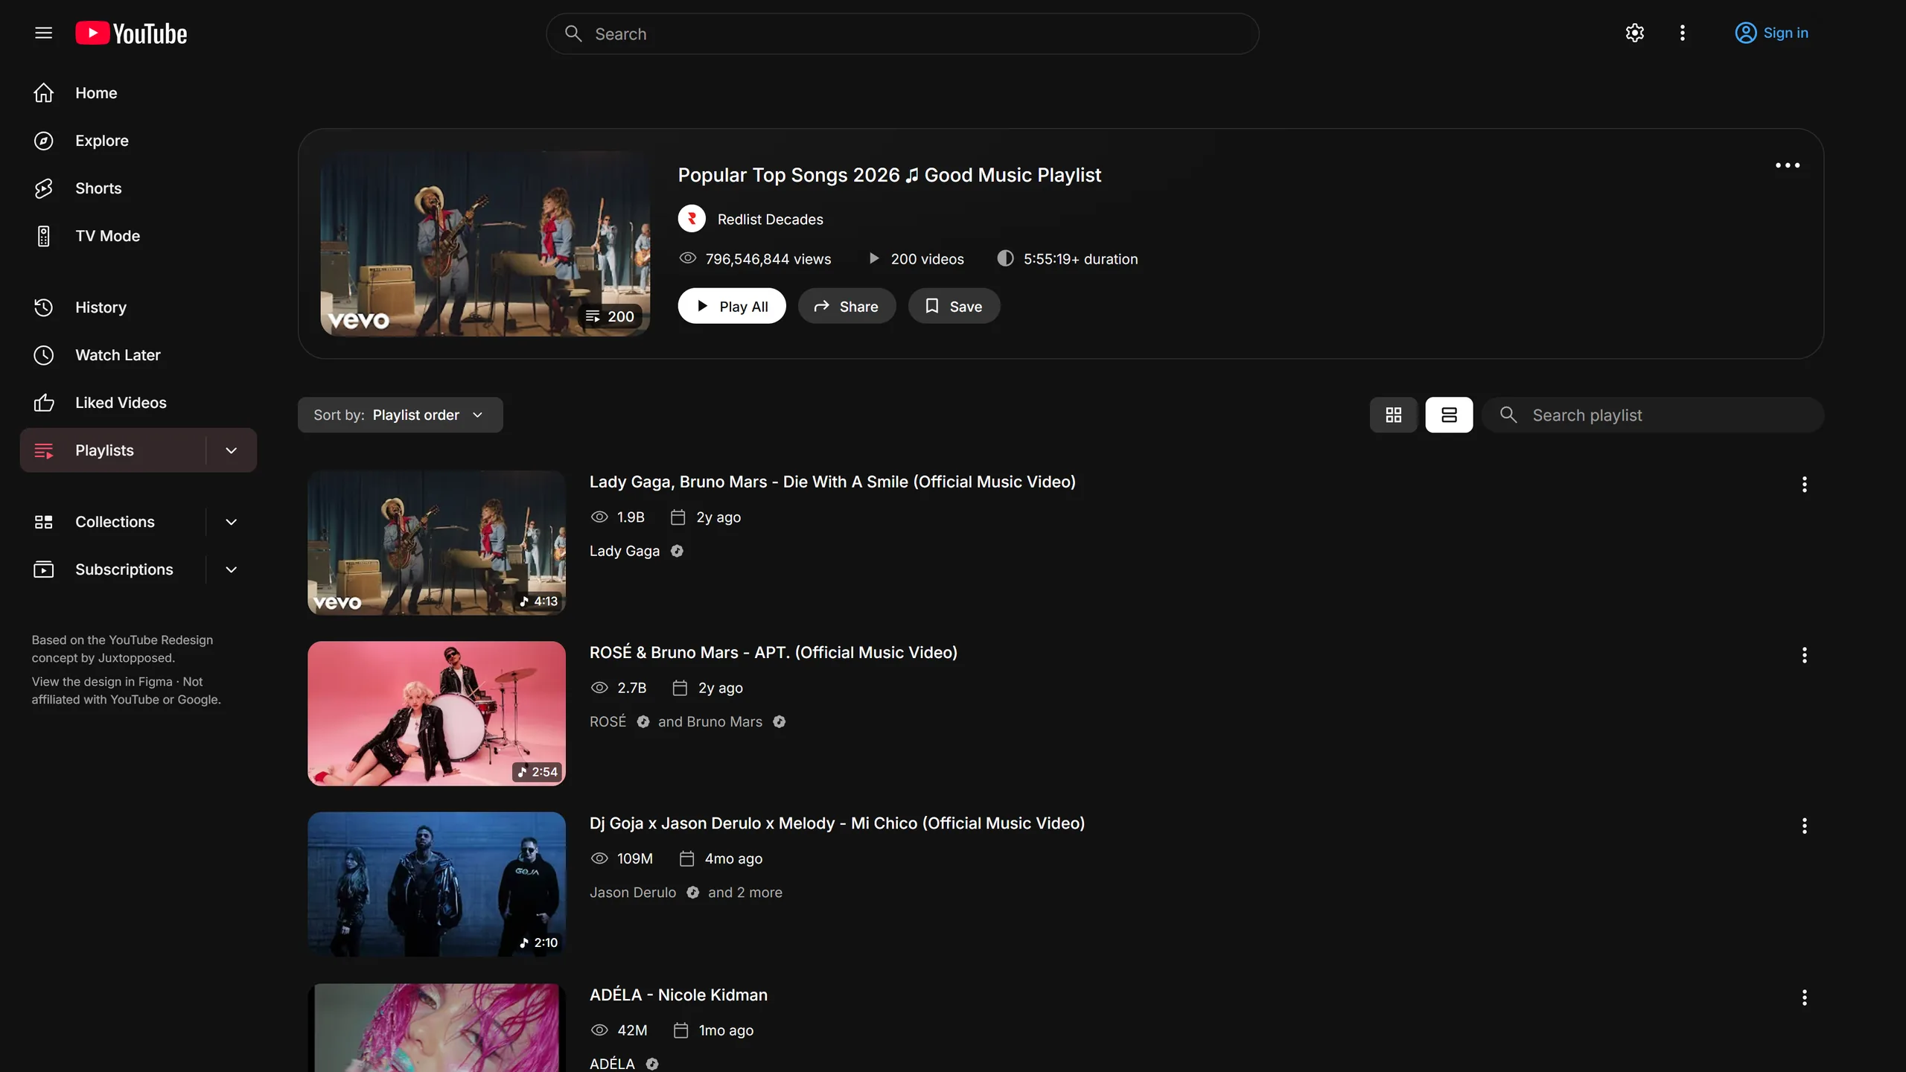Click Jason Derulo channel name
The width and height of the screenshot is (1906, 1072).
[x=633, y=892]
